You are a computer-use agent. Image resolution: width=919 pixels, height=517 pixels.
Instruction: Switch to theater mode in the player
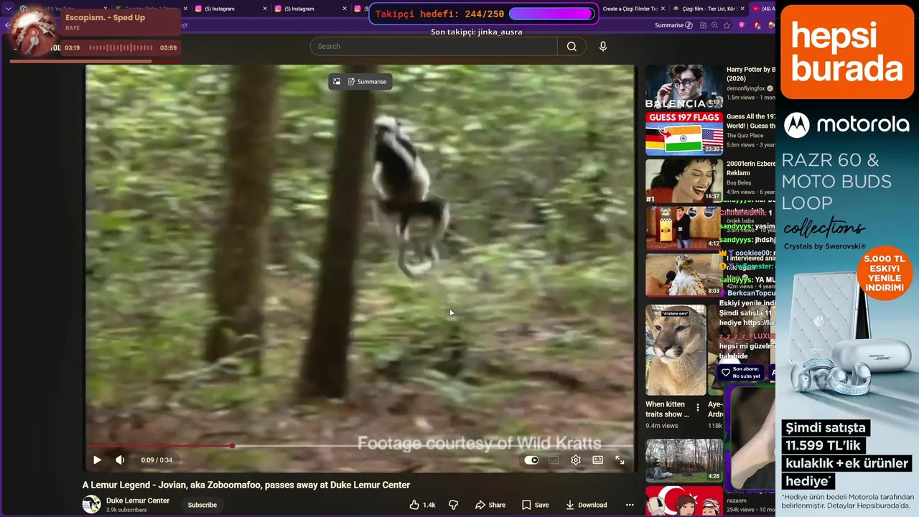pyautogui.click(x=597, y=460)
